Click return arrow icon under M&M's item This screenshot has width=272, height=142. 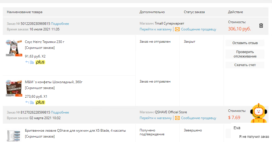(x=27, y=102)
